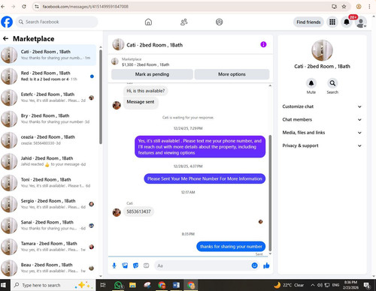This screenshot has height=291, width=376.
Task: Select ceazia - 2bed Room conversation
Action: [48, 140]
